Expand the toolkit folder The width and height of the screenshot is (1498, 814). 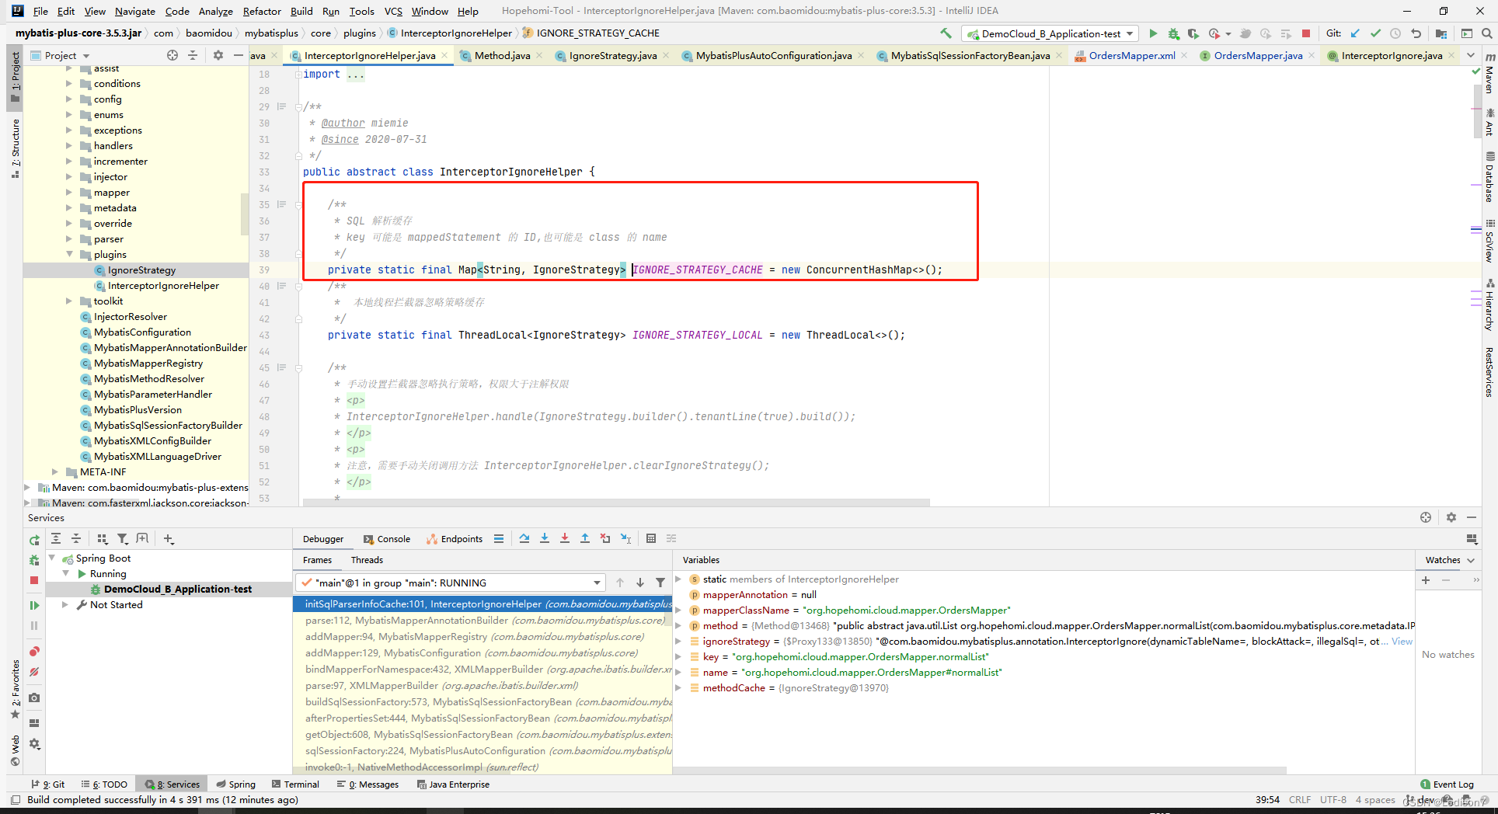(70, 301)
